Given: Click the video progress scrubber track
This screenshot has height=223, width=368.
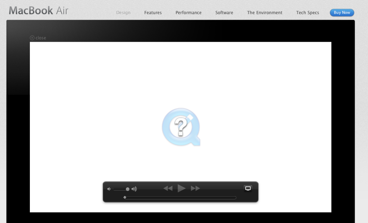Looking at the screenshot, I should pos(180,198).
